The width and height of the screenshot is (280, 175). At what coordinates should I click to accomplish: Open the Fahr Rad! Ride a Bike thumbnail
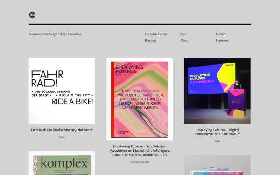pos(62,91)
